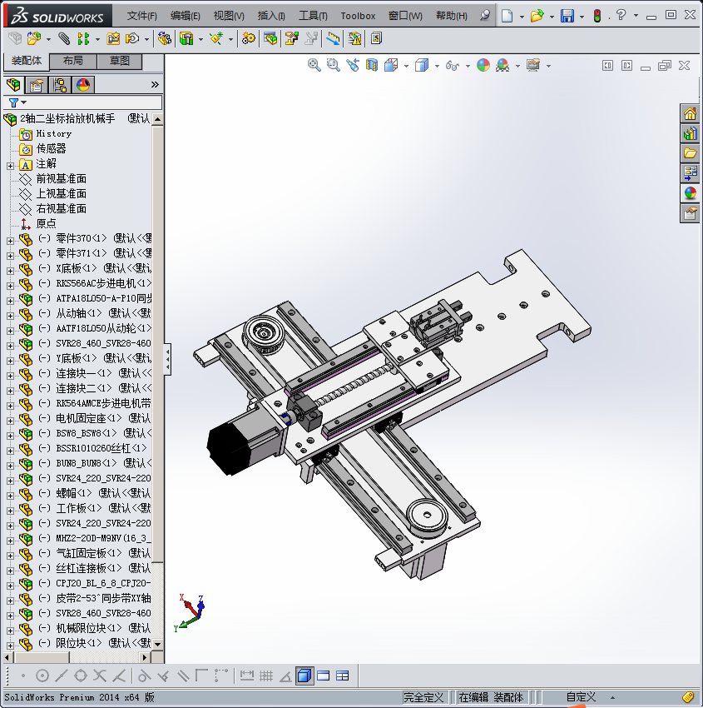The width and height of the screenshot is (703, 708).
Task: Click the tree scrollbar down arrow
Action: [x=157, y=645]
